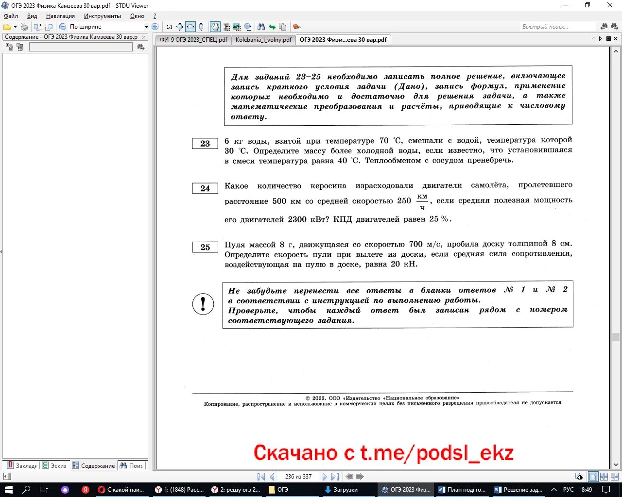The width and height of the screenshot is (622, 497).
Task: Open the Вид menu
Action: 32,16
